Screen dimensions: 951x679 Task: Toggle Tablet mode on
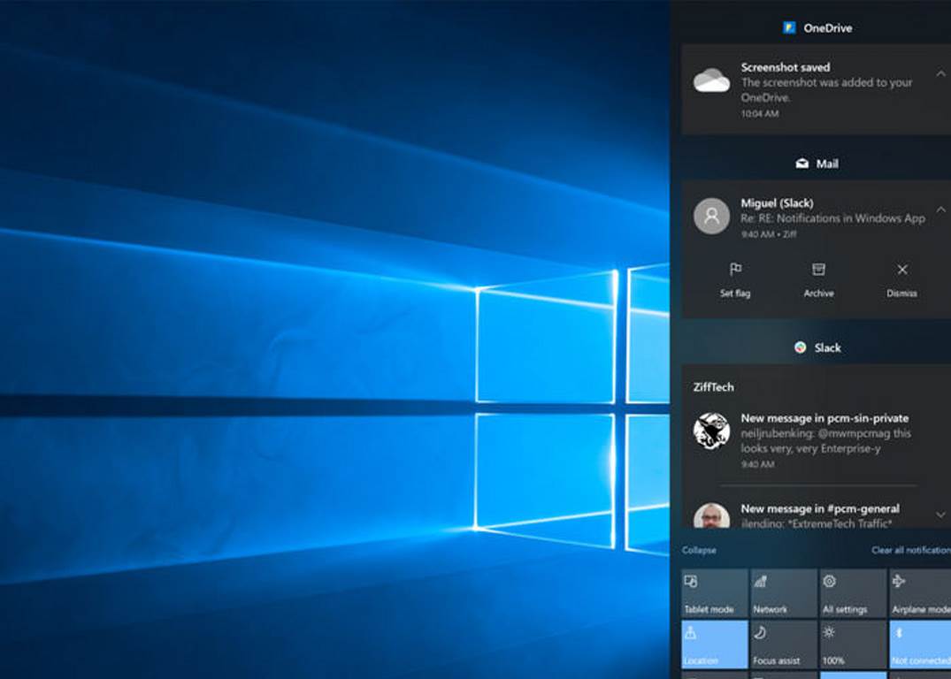click(x=715, y=593)
